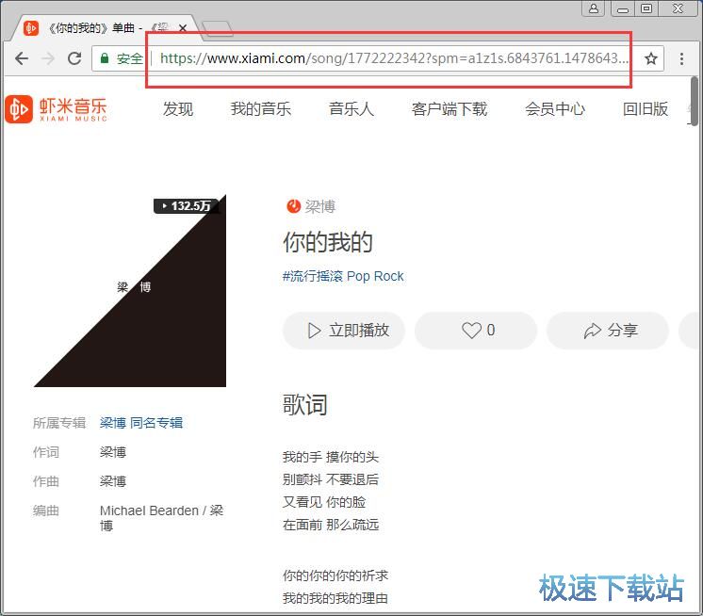Viewport: 703px width, 616px height.
Task: Open the 会员中心 navigation item
Action: coord(555,109)
